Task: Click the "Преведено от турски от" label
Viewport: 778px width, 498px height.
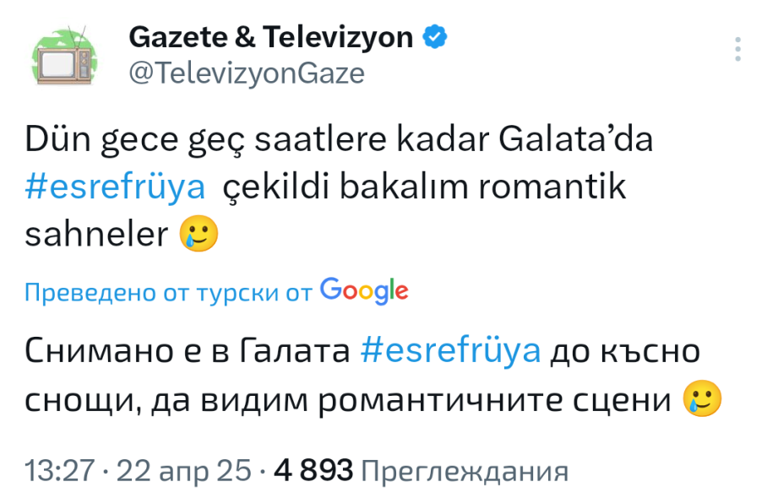Action: (168, 293)
